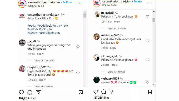Expand View all 10 replies
The width and height of the screenshot is (179, 101).
click(x=117, y=28)
